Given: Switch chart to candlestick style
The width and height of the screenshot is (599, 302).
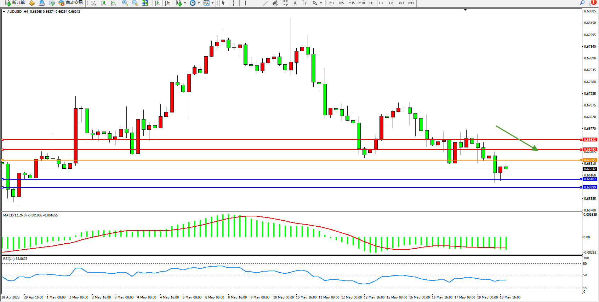Looking at the screenshot, I should coord(103,3).
